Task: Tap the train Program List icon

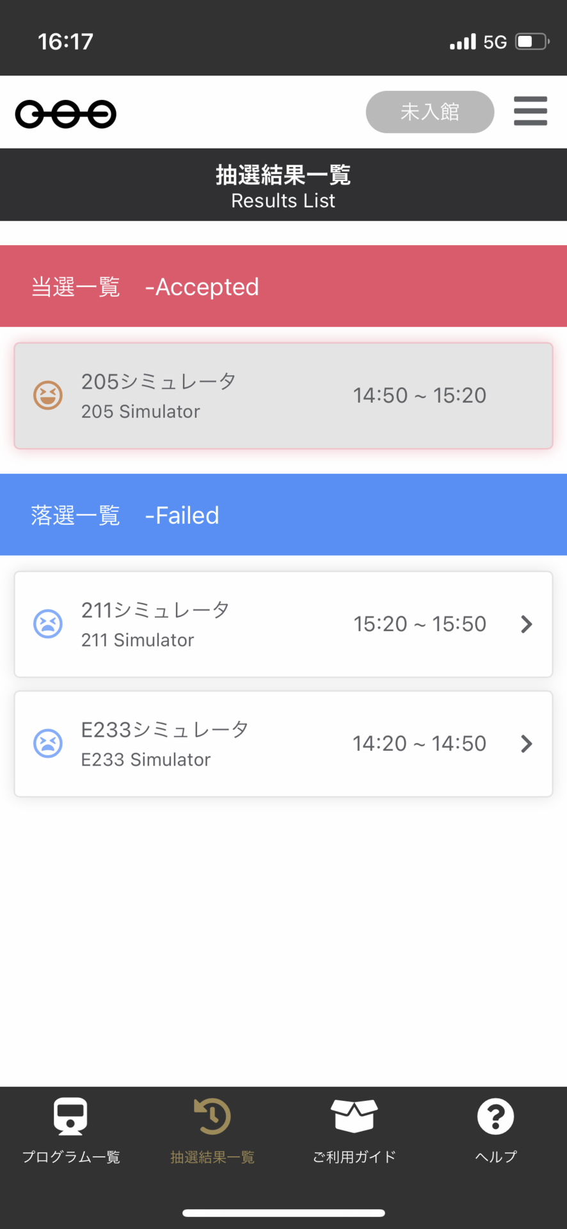Action: pyautogui.click(x=70, y=1116)
